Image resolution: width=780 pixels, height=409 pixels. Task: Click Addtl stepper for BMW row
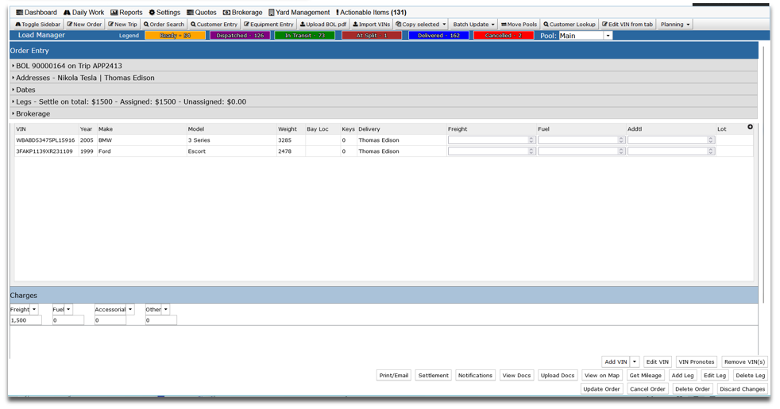click(x=711, y=140)
